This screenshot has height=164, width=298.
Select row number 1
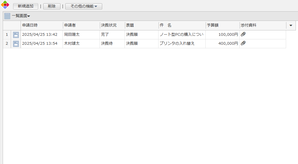[7, 35]
